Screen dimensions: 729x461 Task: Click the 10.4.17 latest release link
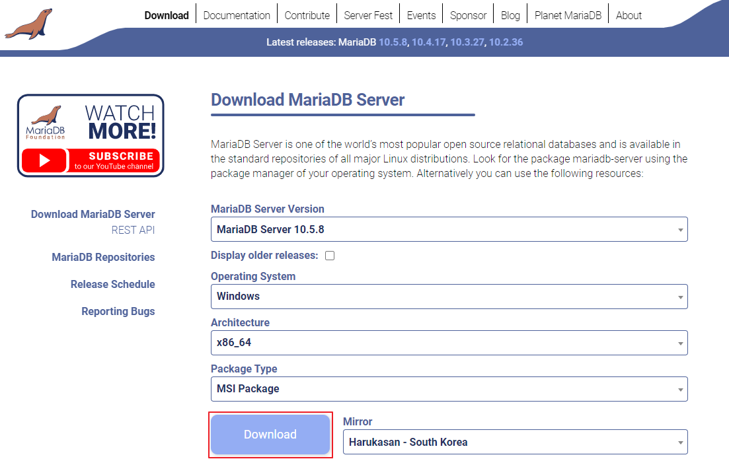coord(429,42)
